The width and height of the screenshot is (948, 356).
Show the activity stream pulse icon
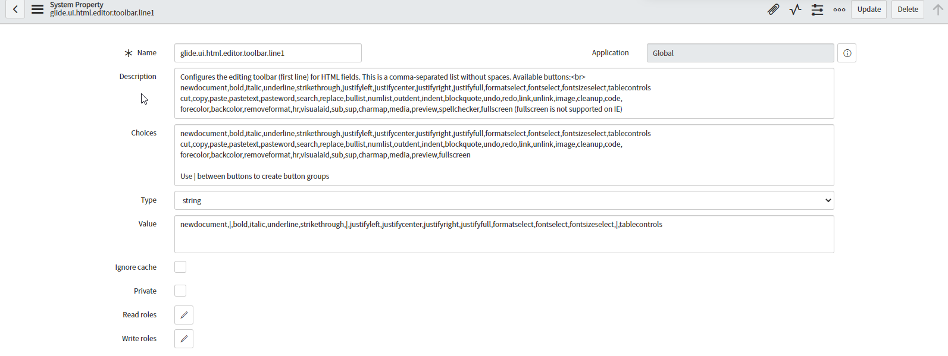[x=795, y=10]
